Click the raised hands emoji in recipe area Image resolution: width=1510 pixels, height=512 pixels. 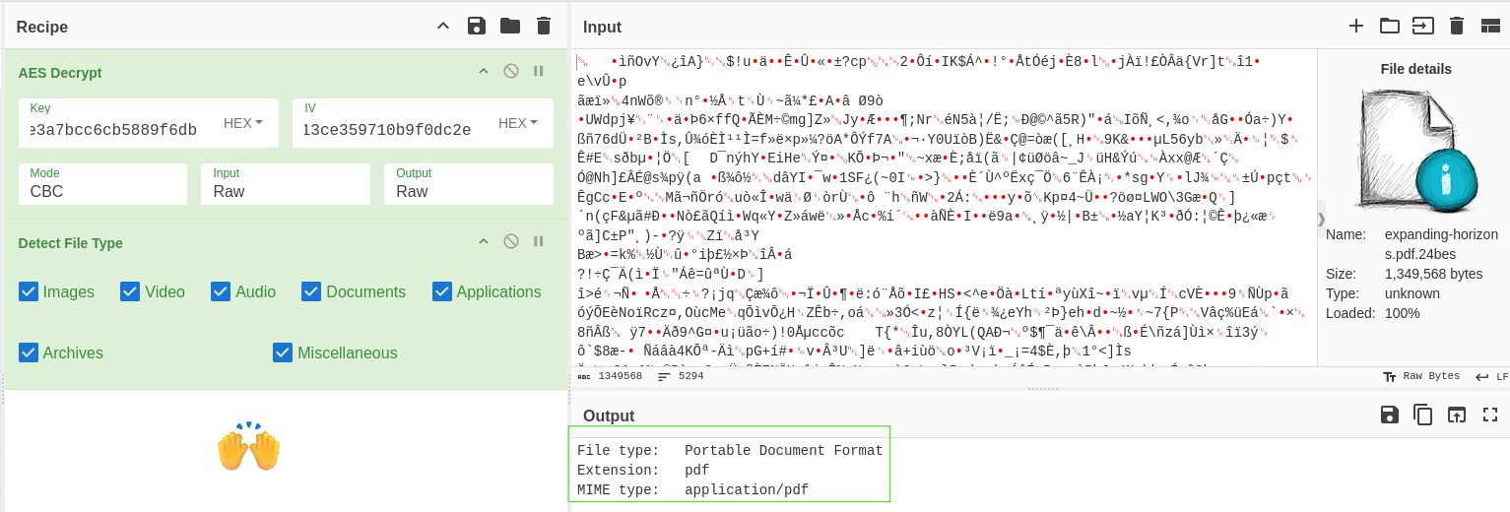click(x=249, y=448)
